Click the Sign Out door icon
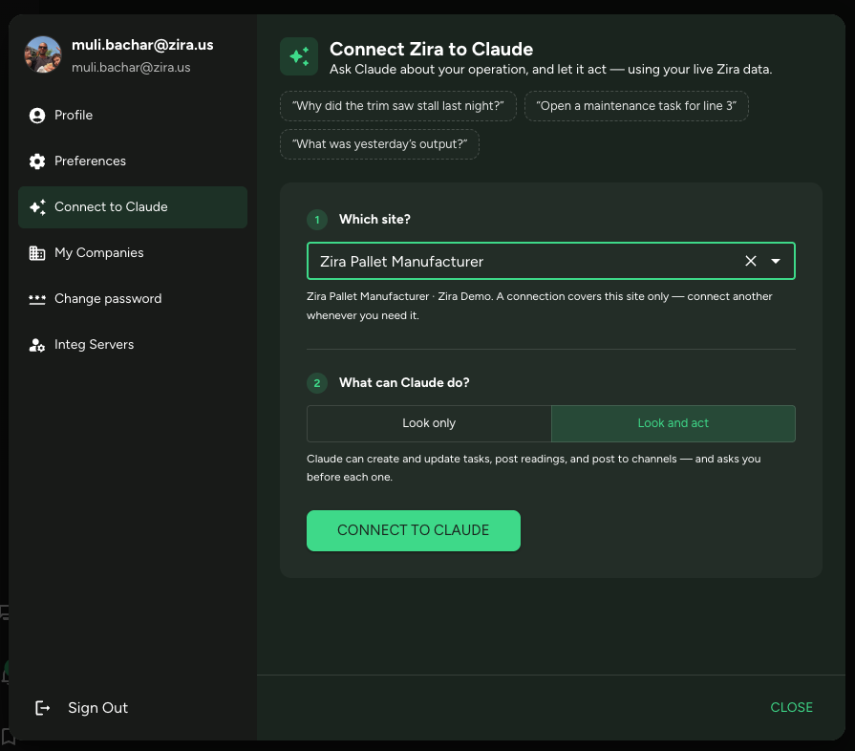The width and height of the screenshot is (855, 751). click(x=43, y=708)
